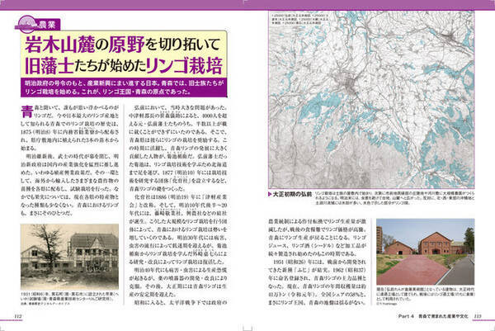
Task: Open the old black-and-white building photograph
Action: point(69,257)
